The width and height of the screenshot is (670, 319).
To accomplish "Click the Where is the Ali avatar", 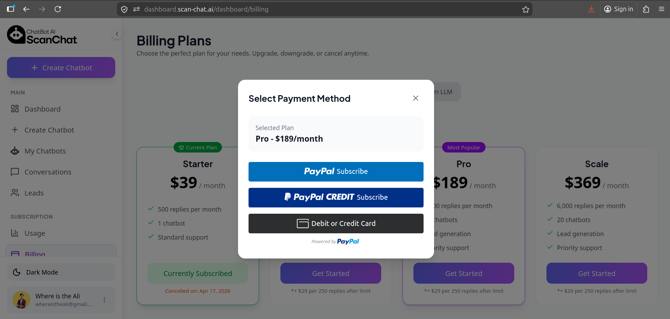I will pyautogui.click(x=21, y=300).
